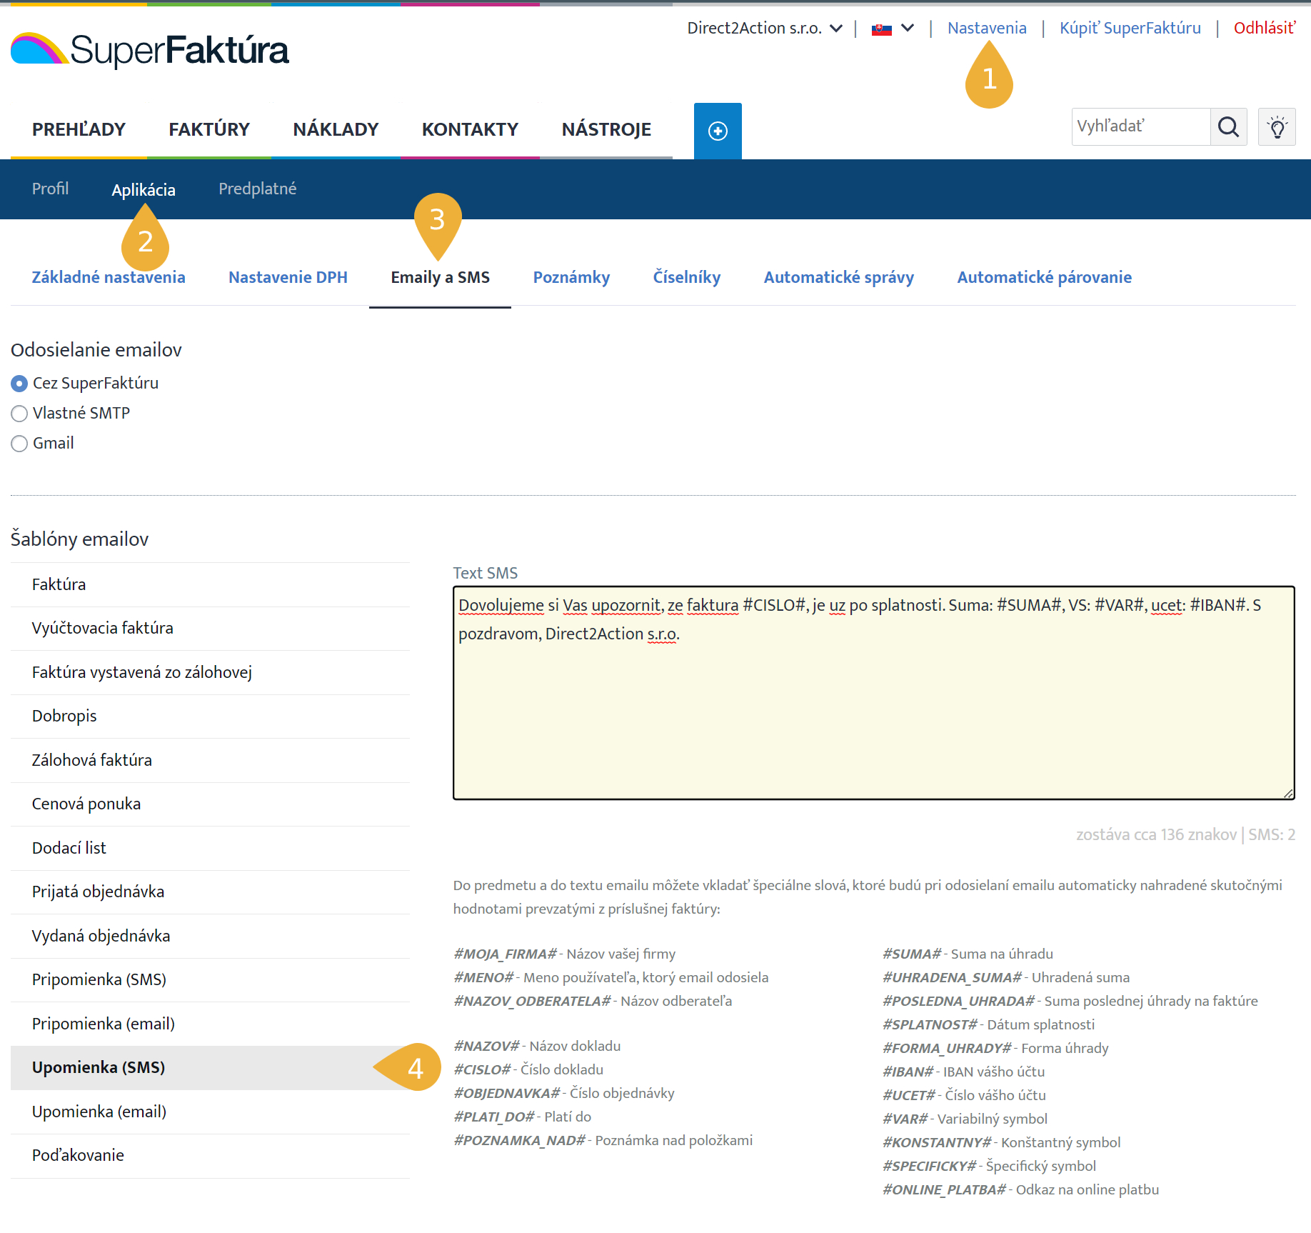Open Číselníky tab
The width and height of the screenshot is (1311, 1233).
(x=686, y=277)
